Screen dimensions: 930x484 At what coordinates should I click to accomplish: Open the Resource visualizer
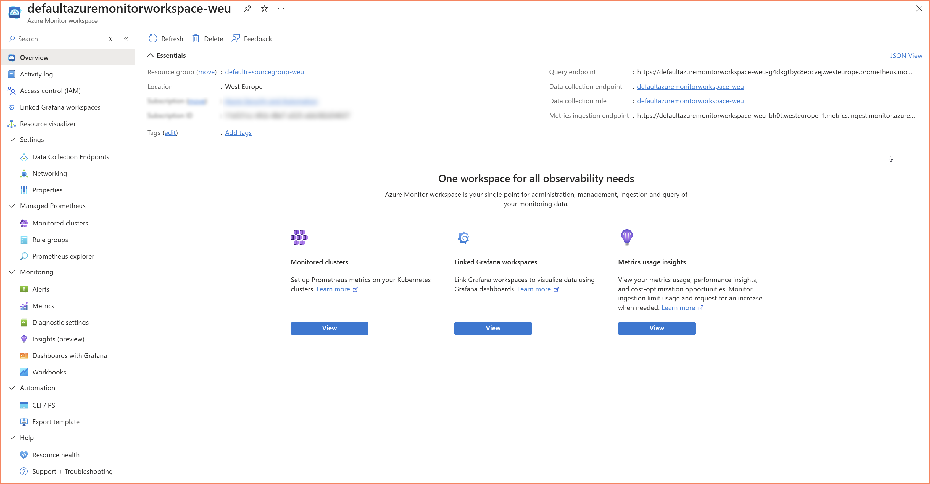coord(48,124)
